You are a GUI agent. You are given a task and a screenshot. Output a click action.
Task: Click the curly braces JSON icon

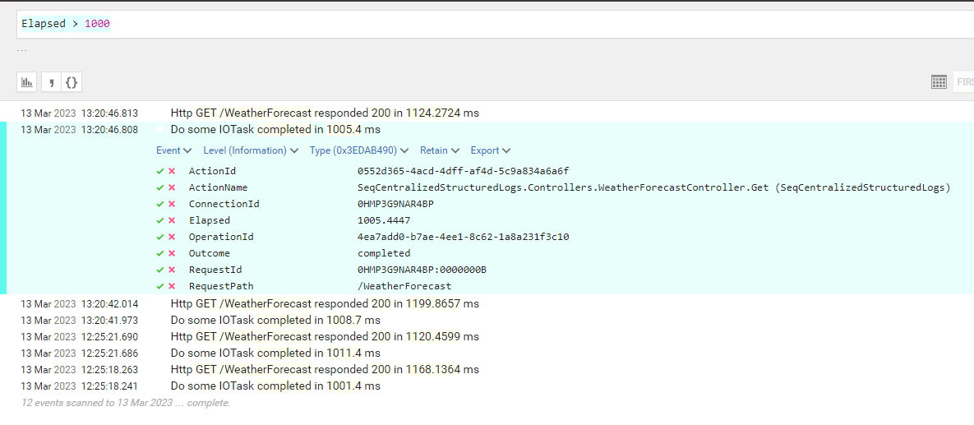pyautogui.click(x=72, y=82)
